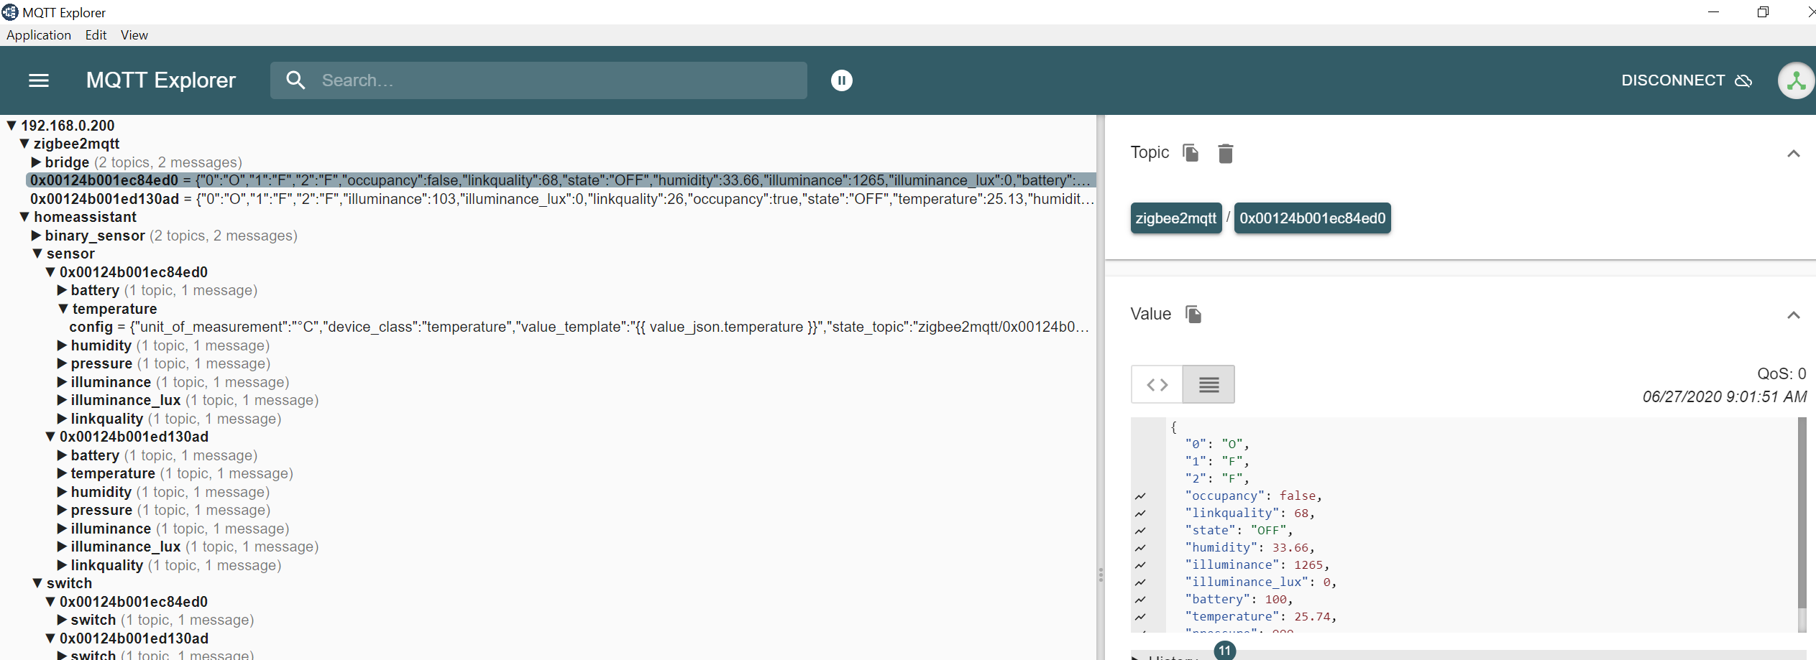This screenshot has height=660, width=1816.
Task: Expand battery under sensor 0x00124b001ec84ed0
Action: point(62,290)
